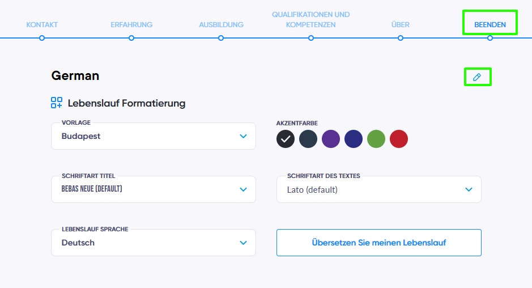This screenshot has height=288, width=532.
Task: Click the Kontakt step circle marker
Action: (x=42, y=38)
